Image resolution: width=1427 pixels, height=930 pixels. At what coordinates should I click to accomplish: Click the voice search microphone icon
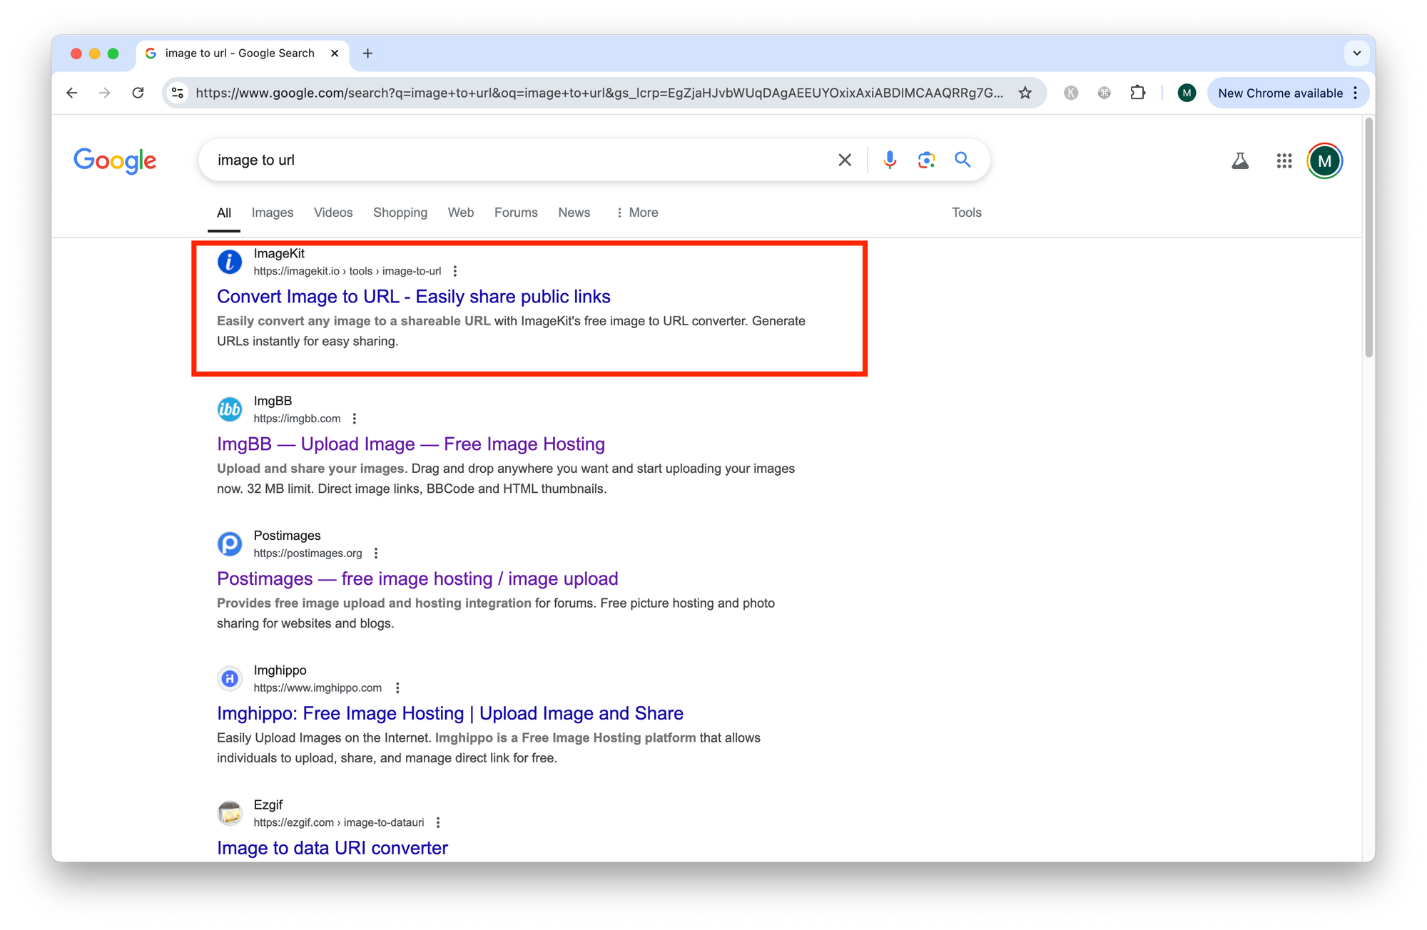click(890, 160)
